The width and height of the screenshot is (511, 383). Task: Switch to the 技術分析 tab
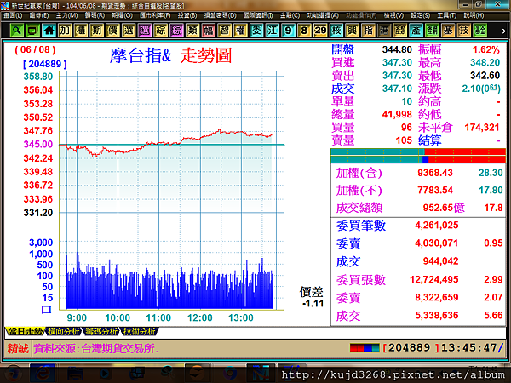(139, 331)
